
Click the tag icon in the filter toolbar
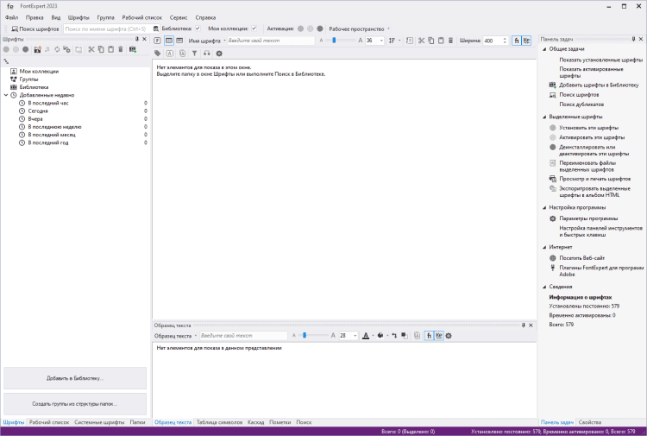pyautogui.click(x=158, y=54)
